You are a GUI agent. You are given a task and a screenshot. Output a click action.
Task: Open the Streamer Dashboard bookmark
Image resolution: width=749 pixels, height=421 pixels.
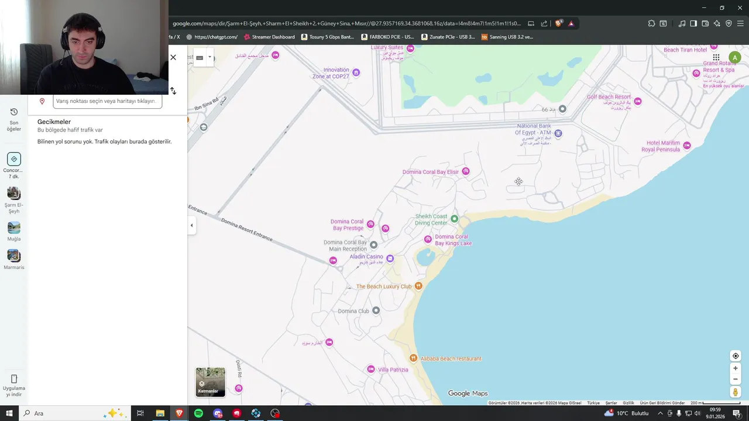click(269, 37)
